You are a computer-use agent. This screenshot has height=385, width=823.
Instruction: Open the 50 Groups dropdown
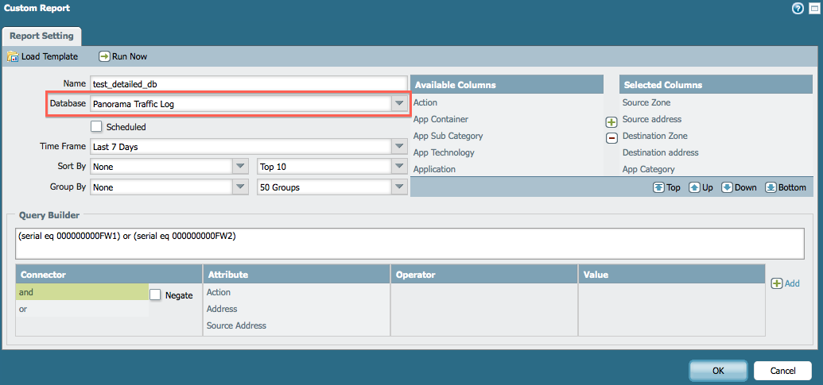coord(398,187)
